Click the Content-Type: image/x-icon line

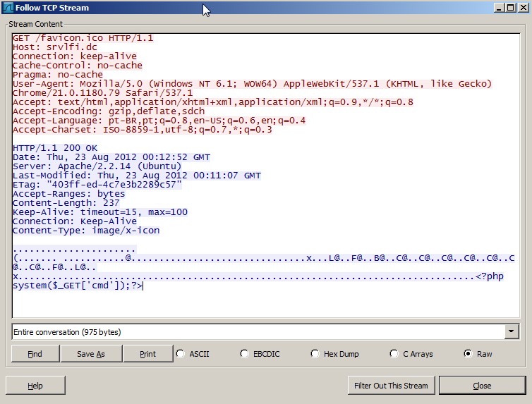86,231
